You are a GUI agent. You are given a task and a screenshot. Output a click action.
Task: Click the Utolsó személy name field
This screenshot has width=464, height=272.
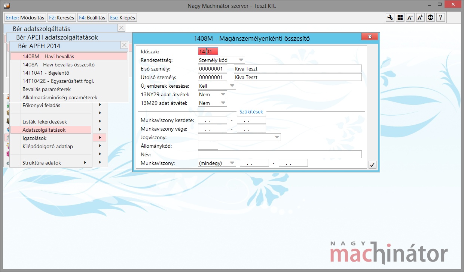(297, 77)
